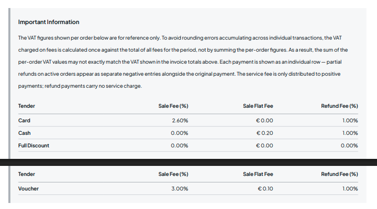The width and height of the screenshot is (377, 209).
Task: Click the €0.10 Voucher flat fee value
Action: (264, 189)
